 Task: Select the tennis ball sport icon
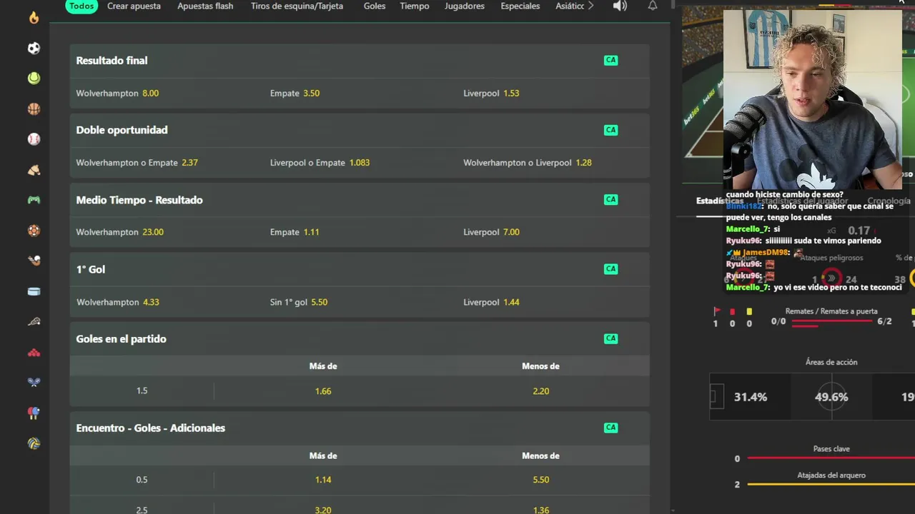point(34,79)
